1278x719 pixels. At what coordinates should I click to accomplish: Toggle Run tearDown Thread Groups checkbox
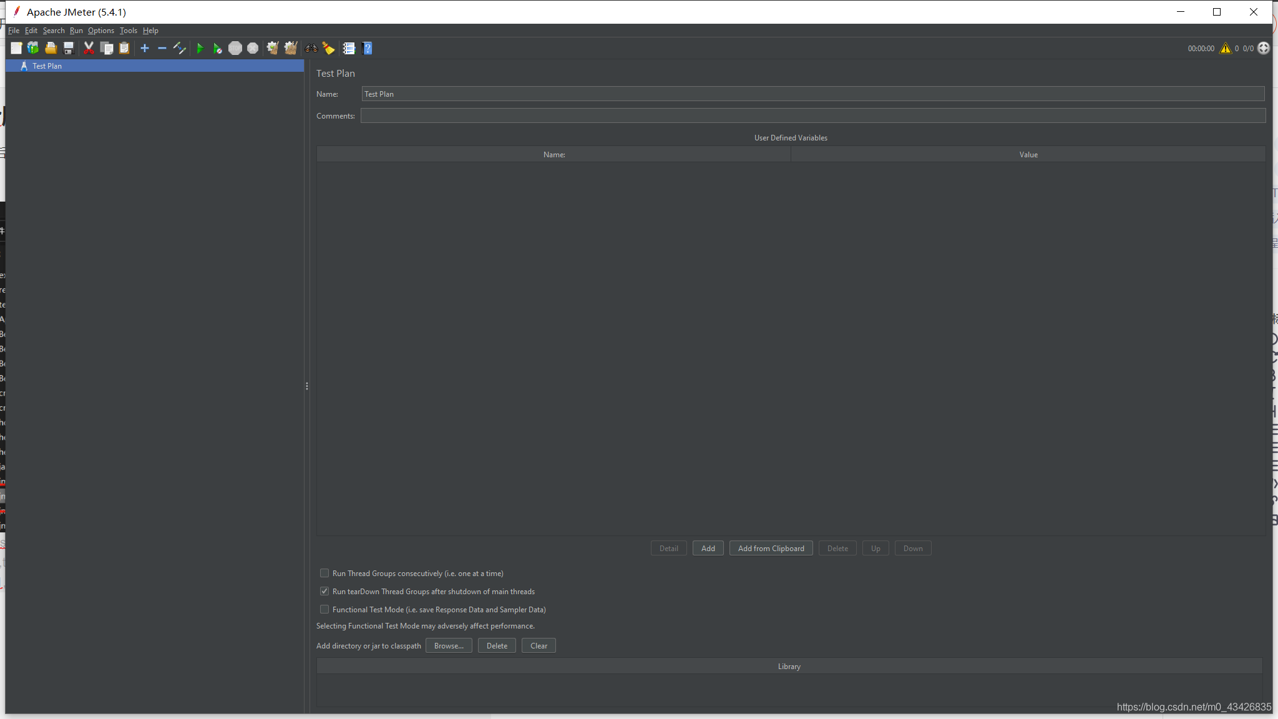coord(324,591)
